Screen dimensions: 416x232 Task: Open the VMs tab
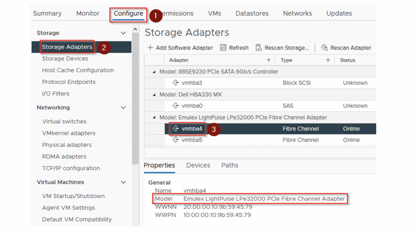214,13
